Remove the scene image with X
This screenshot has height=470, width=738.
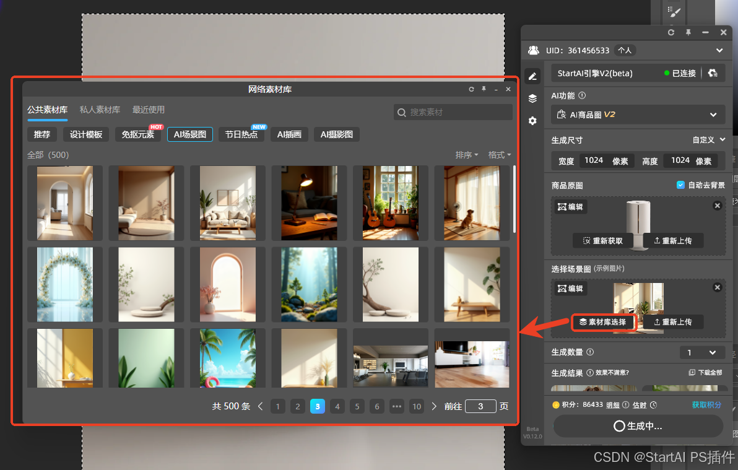pyautogui.click(x=717, y=287)
